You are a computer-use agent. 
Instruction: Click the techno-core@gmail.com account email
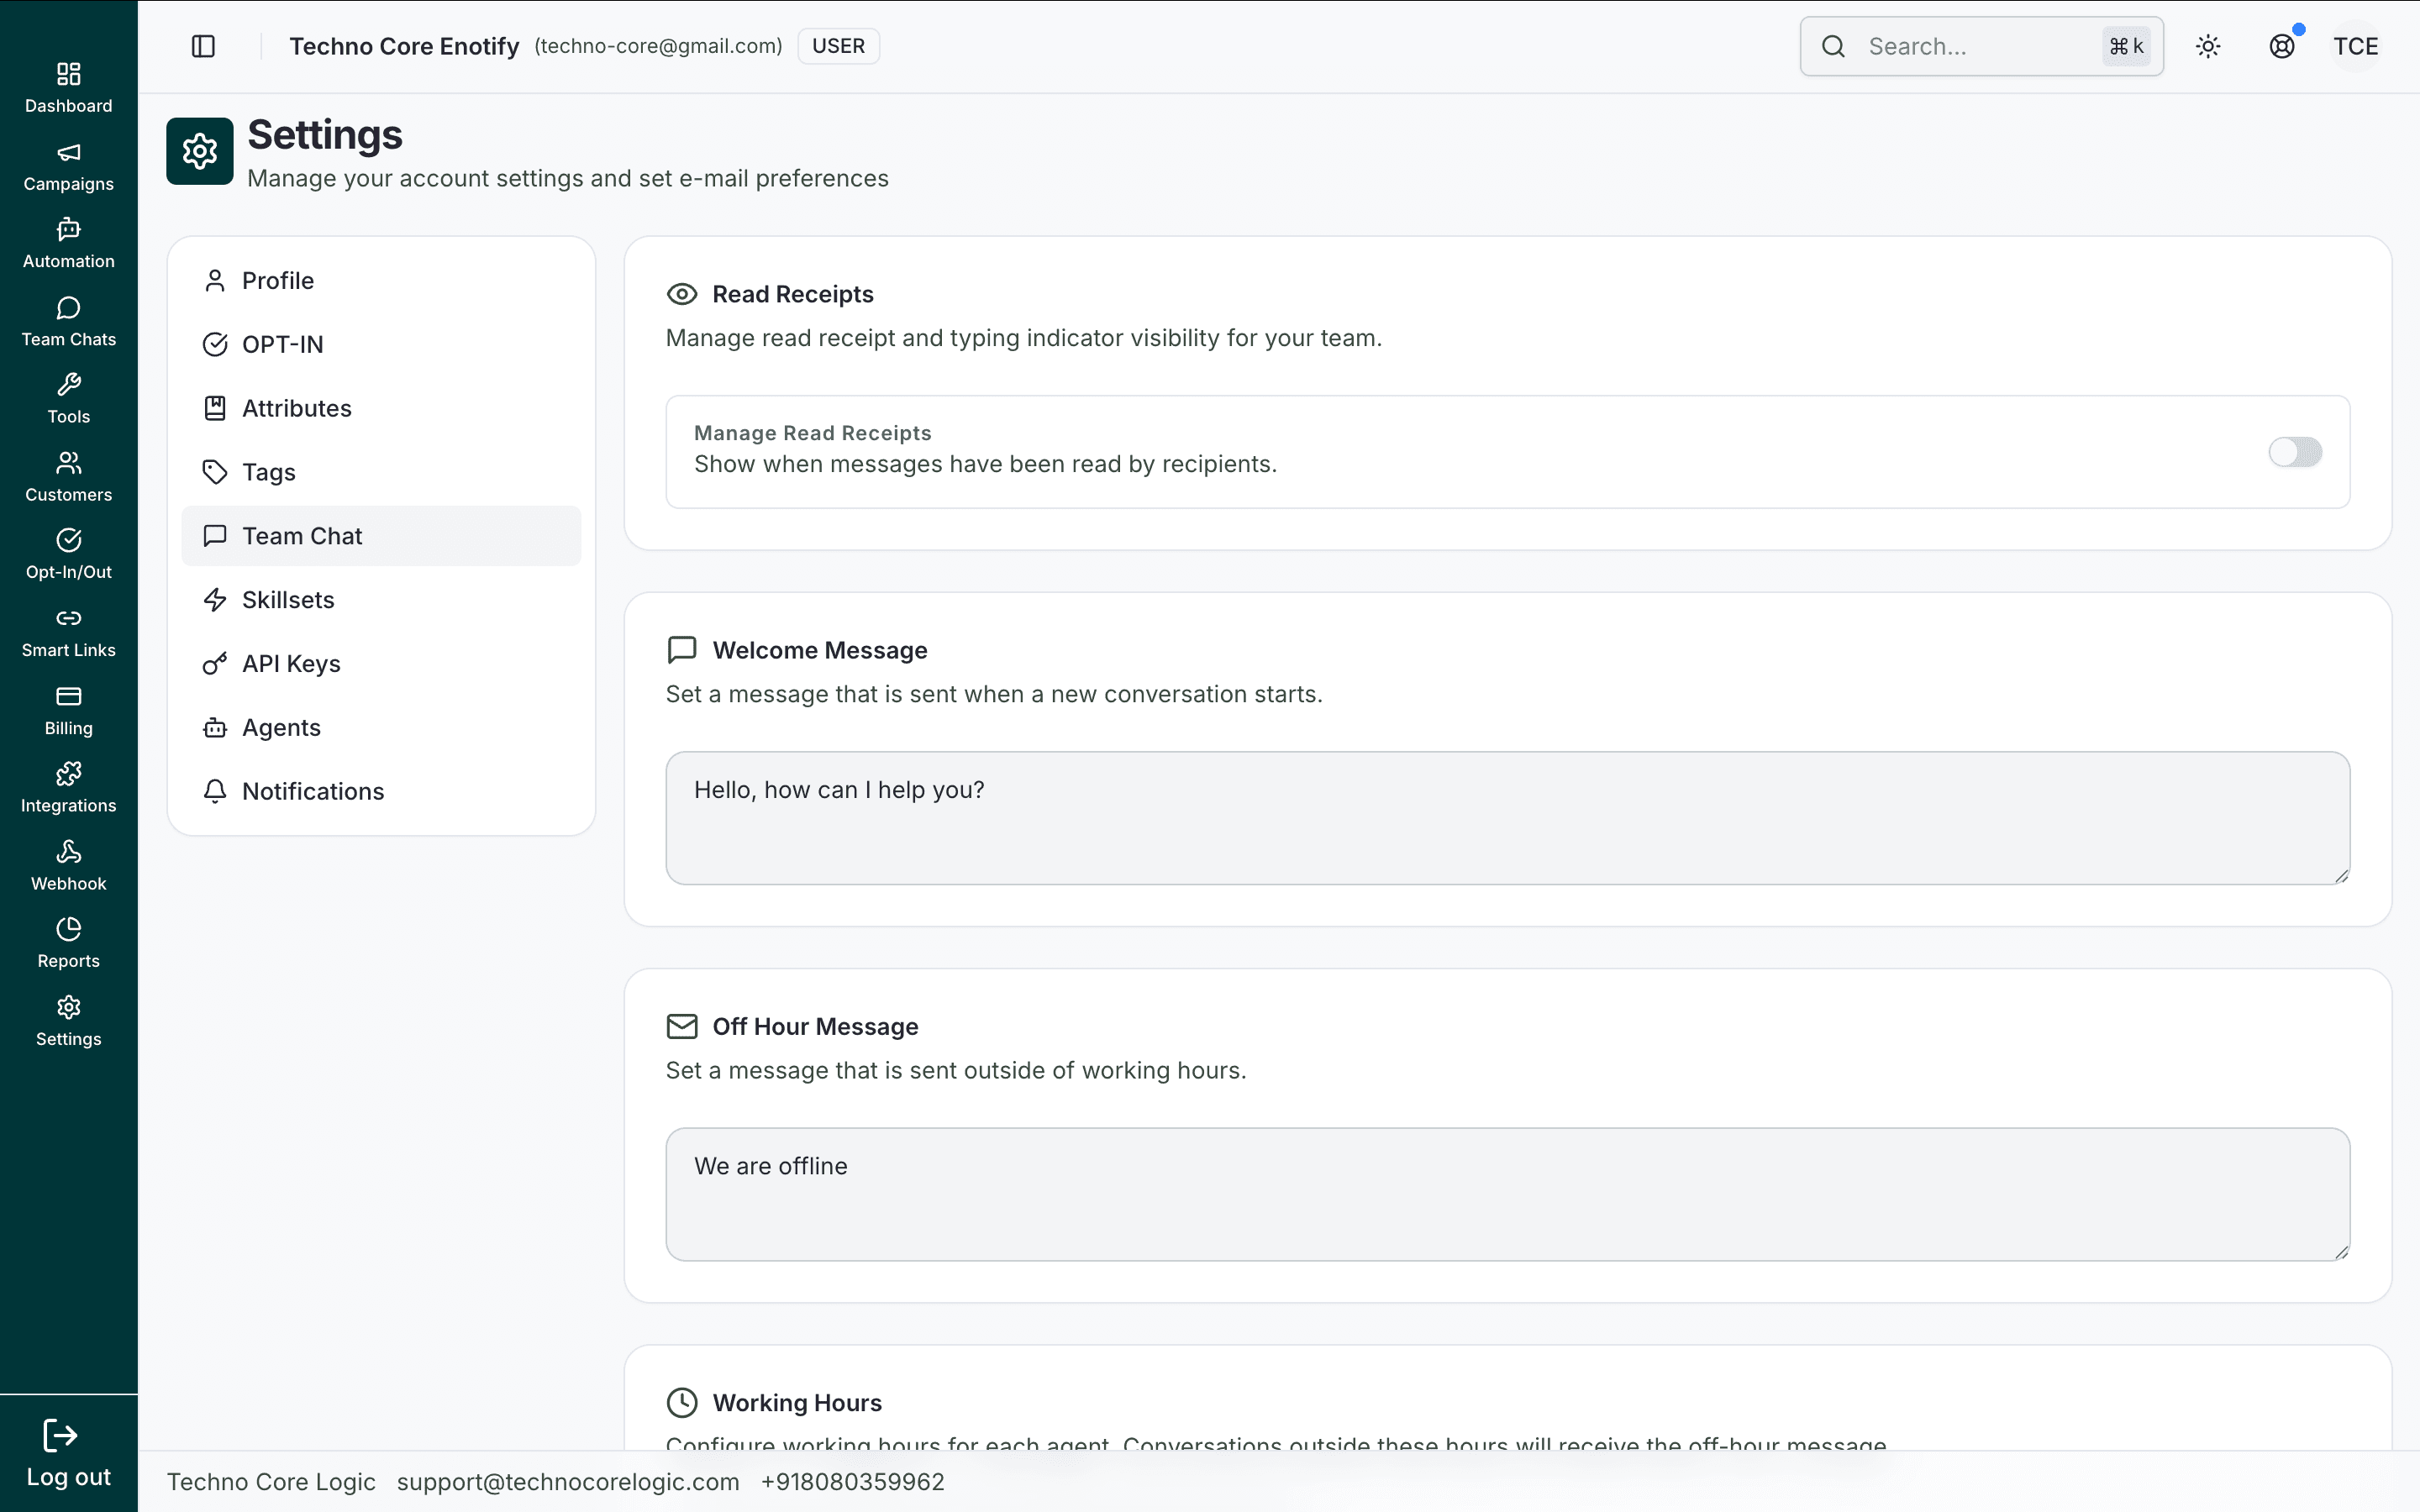pyautogui.click(x=658, y=46)
